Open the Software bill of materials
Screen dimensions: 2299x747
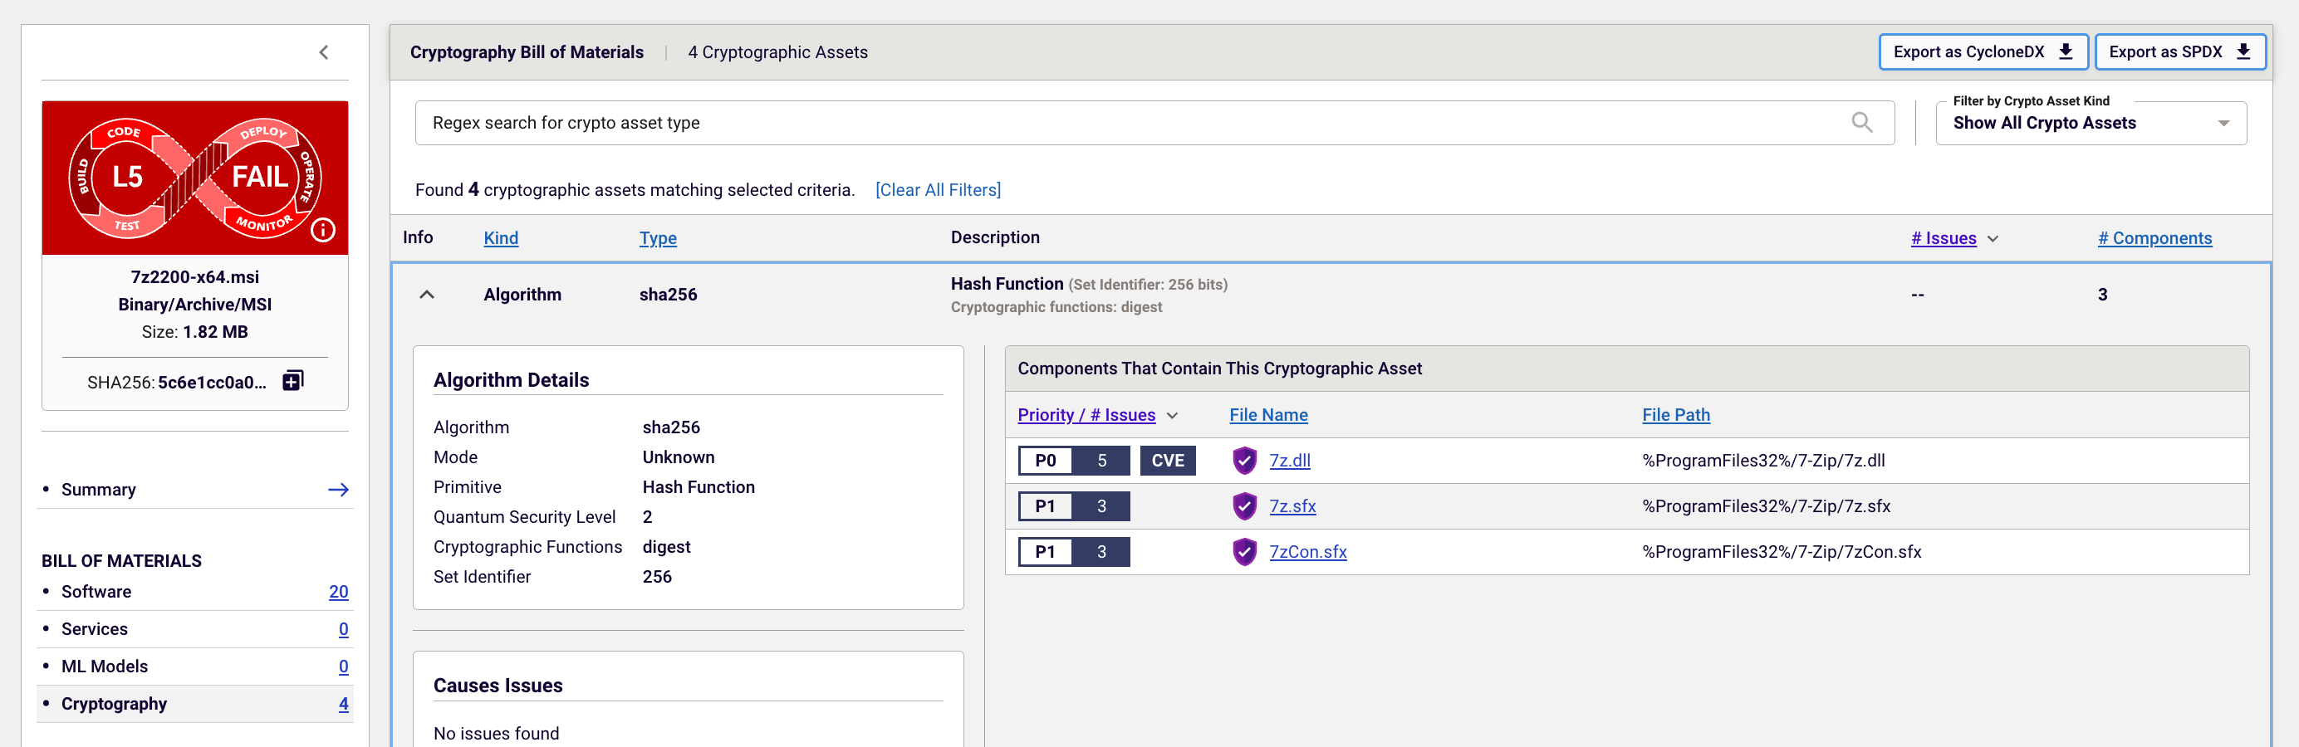coord(96,592)
